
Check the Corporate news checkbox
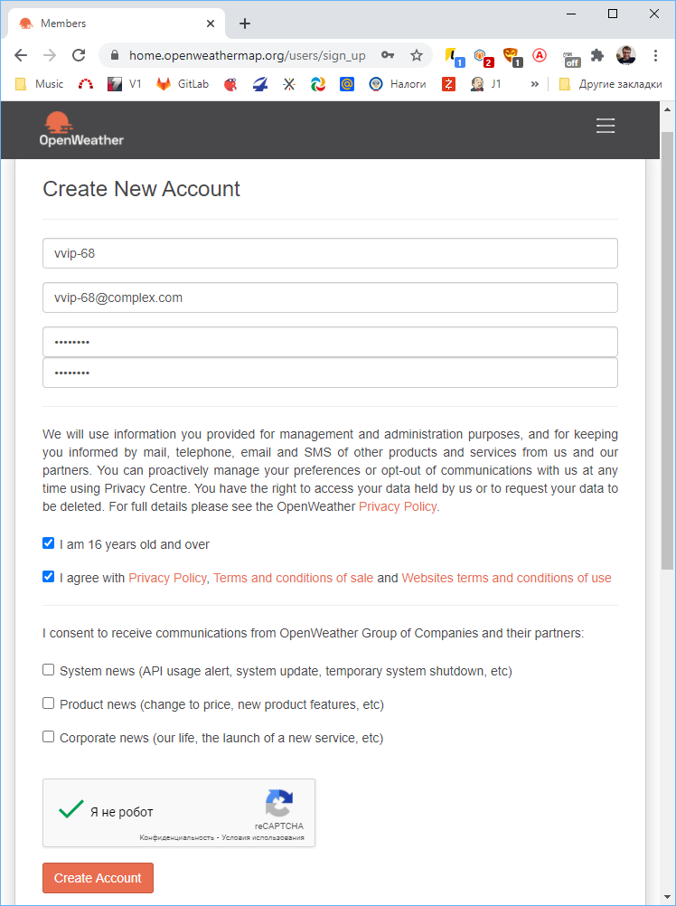[x=49, y=737]
